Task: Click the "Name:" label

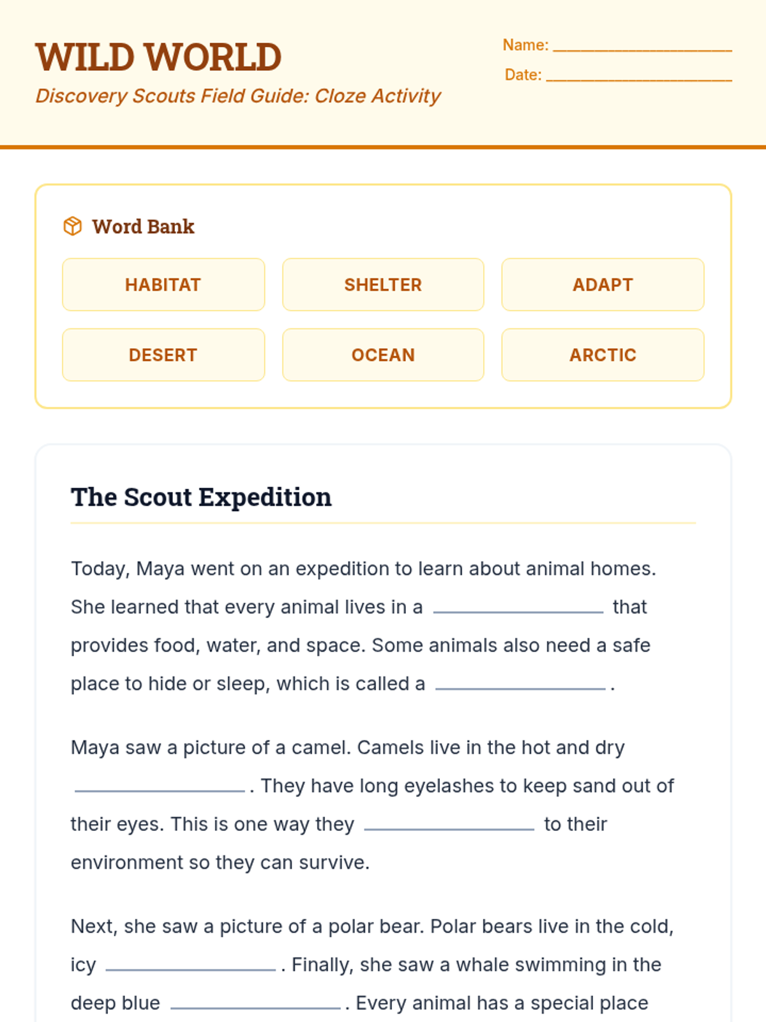Action: pos(525,45)
